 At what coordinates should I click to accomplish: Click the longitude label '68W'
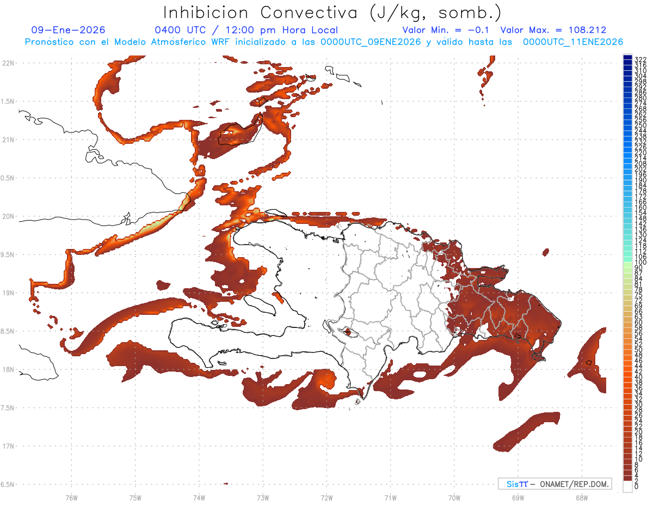(581, 497)
